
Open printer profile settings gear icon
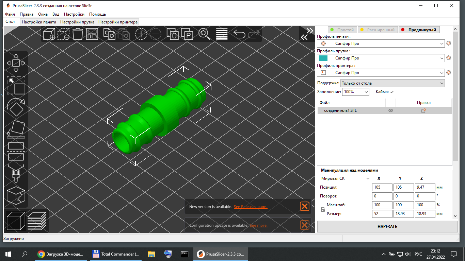tap(449, 73)
